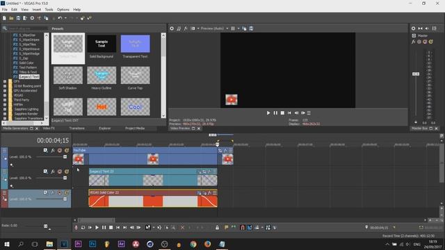Create a new project from the toolbar
Viewport: 445px width, 250px height.
(x=4, y=18)
